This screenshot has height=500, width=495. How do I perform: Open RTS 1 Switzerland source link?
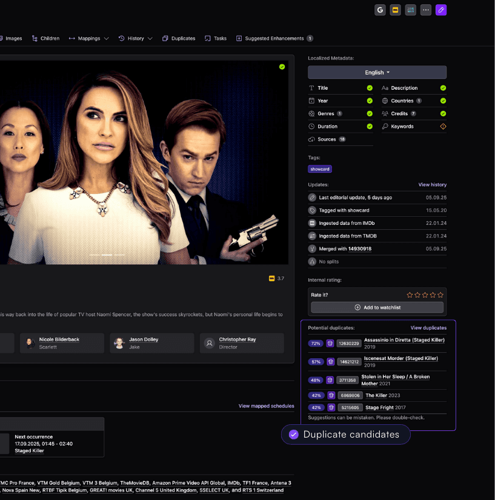pyautogui.click(x=262, y=490)
